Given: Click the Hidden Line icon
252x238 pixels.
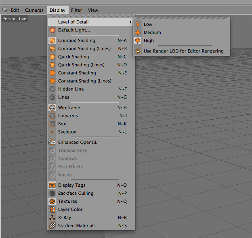Looking at the screenshot, I should point(52,89).
